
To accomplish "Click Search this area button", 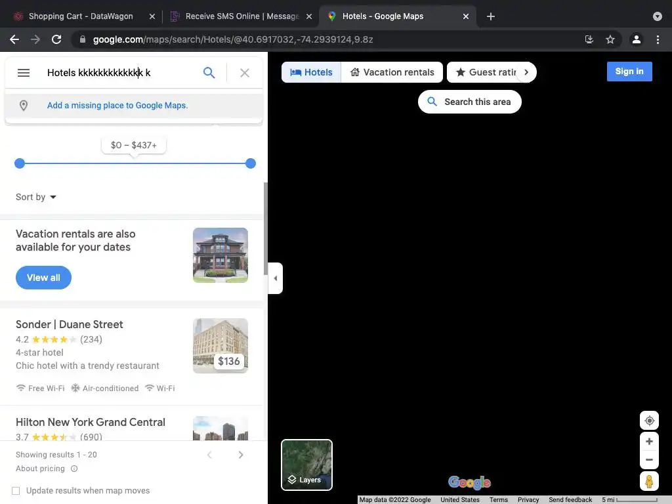I will (x=470, y=102).
